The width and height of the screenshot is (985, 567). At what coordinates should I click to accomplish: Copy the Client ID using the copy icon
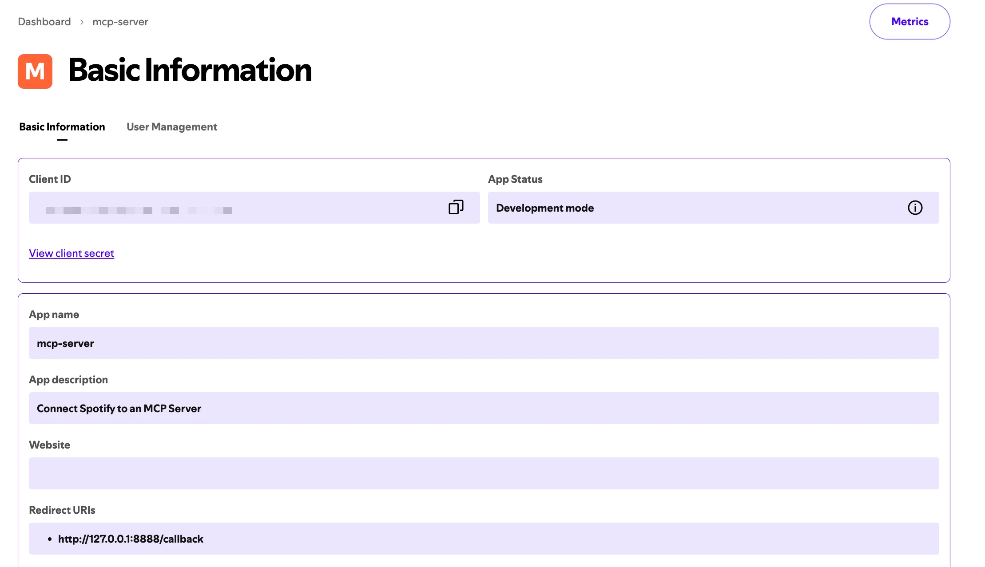pyautogui.click(x=455, y=207)
